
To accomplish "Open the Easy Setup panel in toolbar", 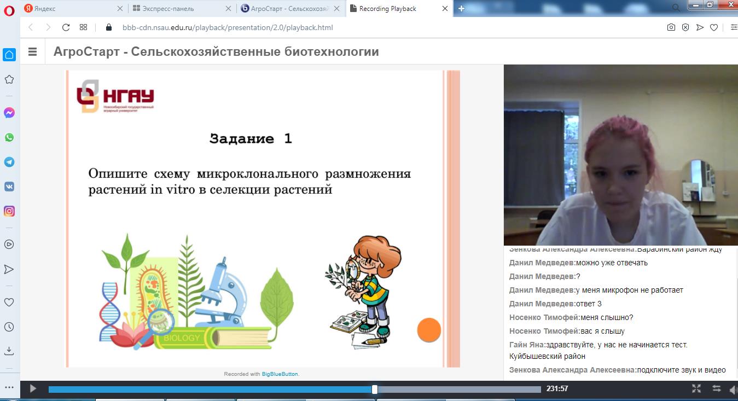I will 733,27.
